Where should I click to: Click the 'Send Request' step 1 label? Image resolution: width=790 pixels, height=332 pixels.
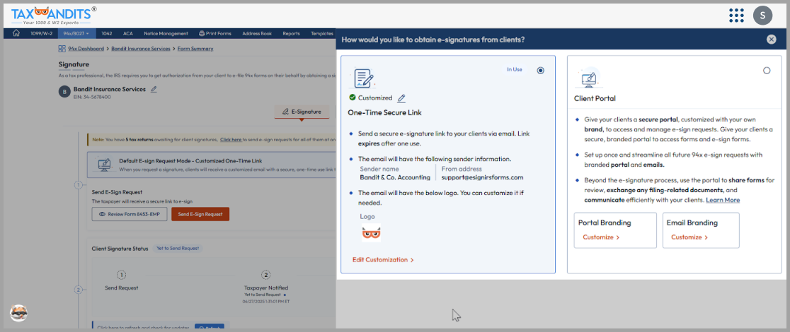click(122, 288)
